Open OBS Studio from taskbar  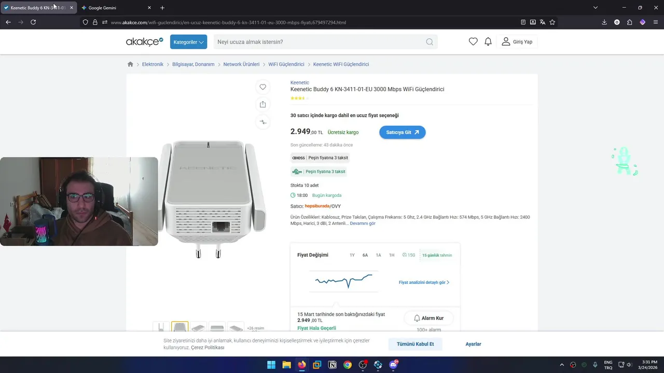[363, 365]
